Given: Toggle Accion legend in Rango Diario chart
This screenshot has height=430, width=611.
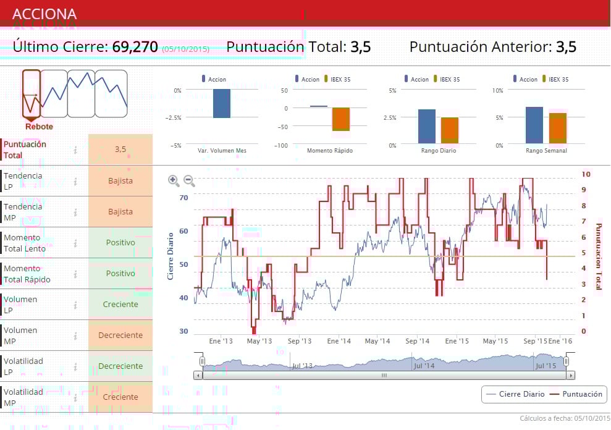Looking at the screenshot, I should (x=416, y=79).
